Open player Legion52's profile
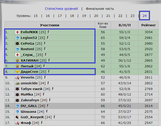The image size is (161, 126). [29, 38]
